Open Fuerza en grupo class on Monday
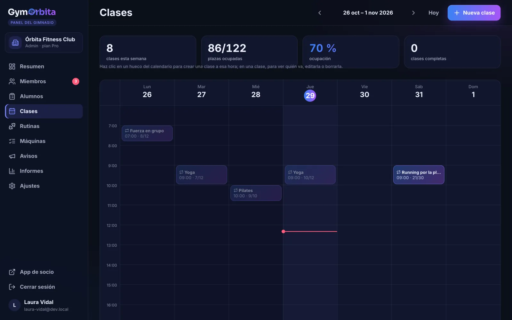Image resolution: width=512 pixels, height=320 pixels. tap(147, 133)
